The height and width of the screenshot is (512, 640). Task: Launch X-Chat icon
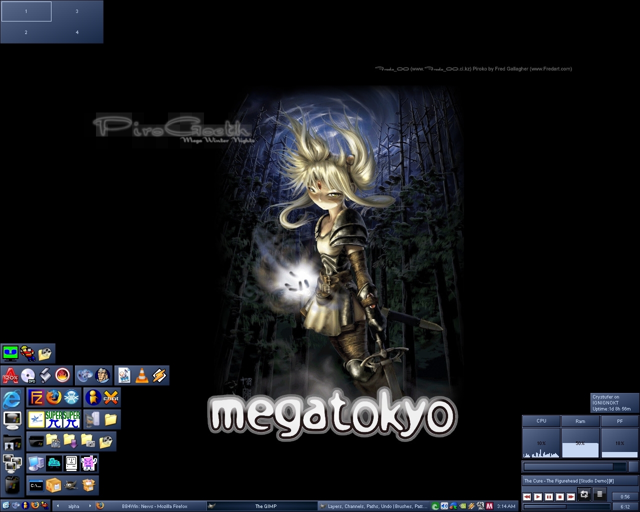110,397
